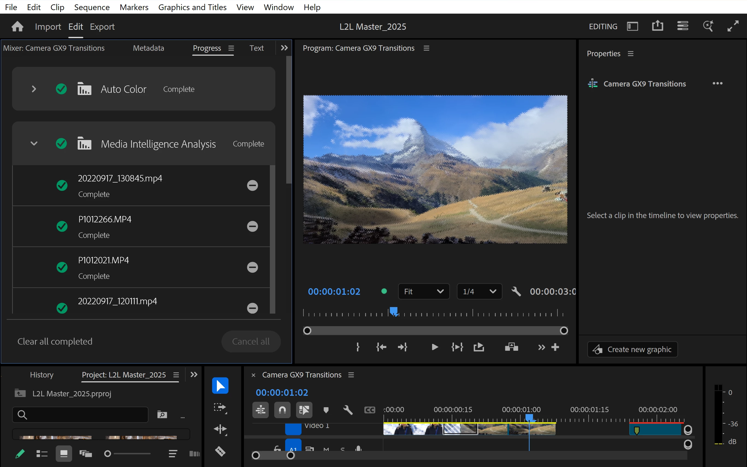Switch to the Metadata tab
Image resolution: width=747 pixels, height=467 pixels.
coord(148,48)
